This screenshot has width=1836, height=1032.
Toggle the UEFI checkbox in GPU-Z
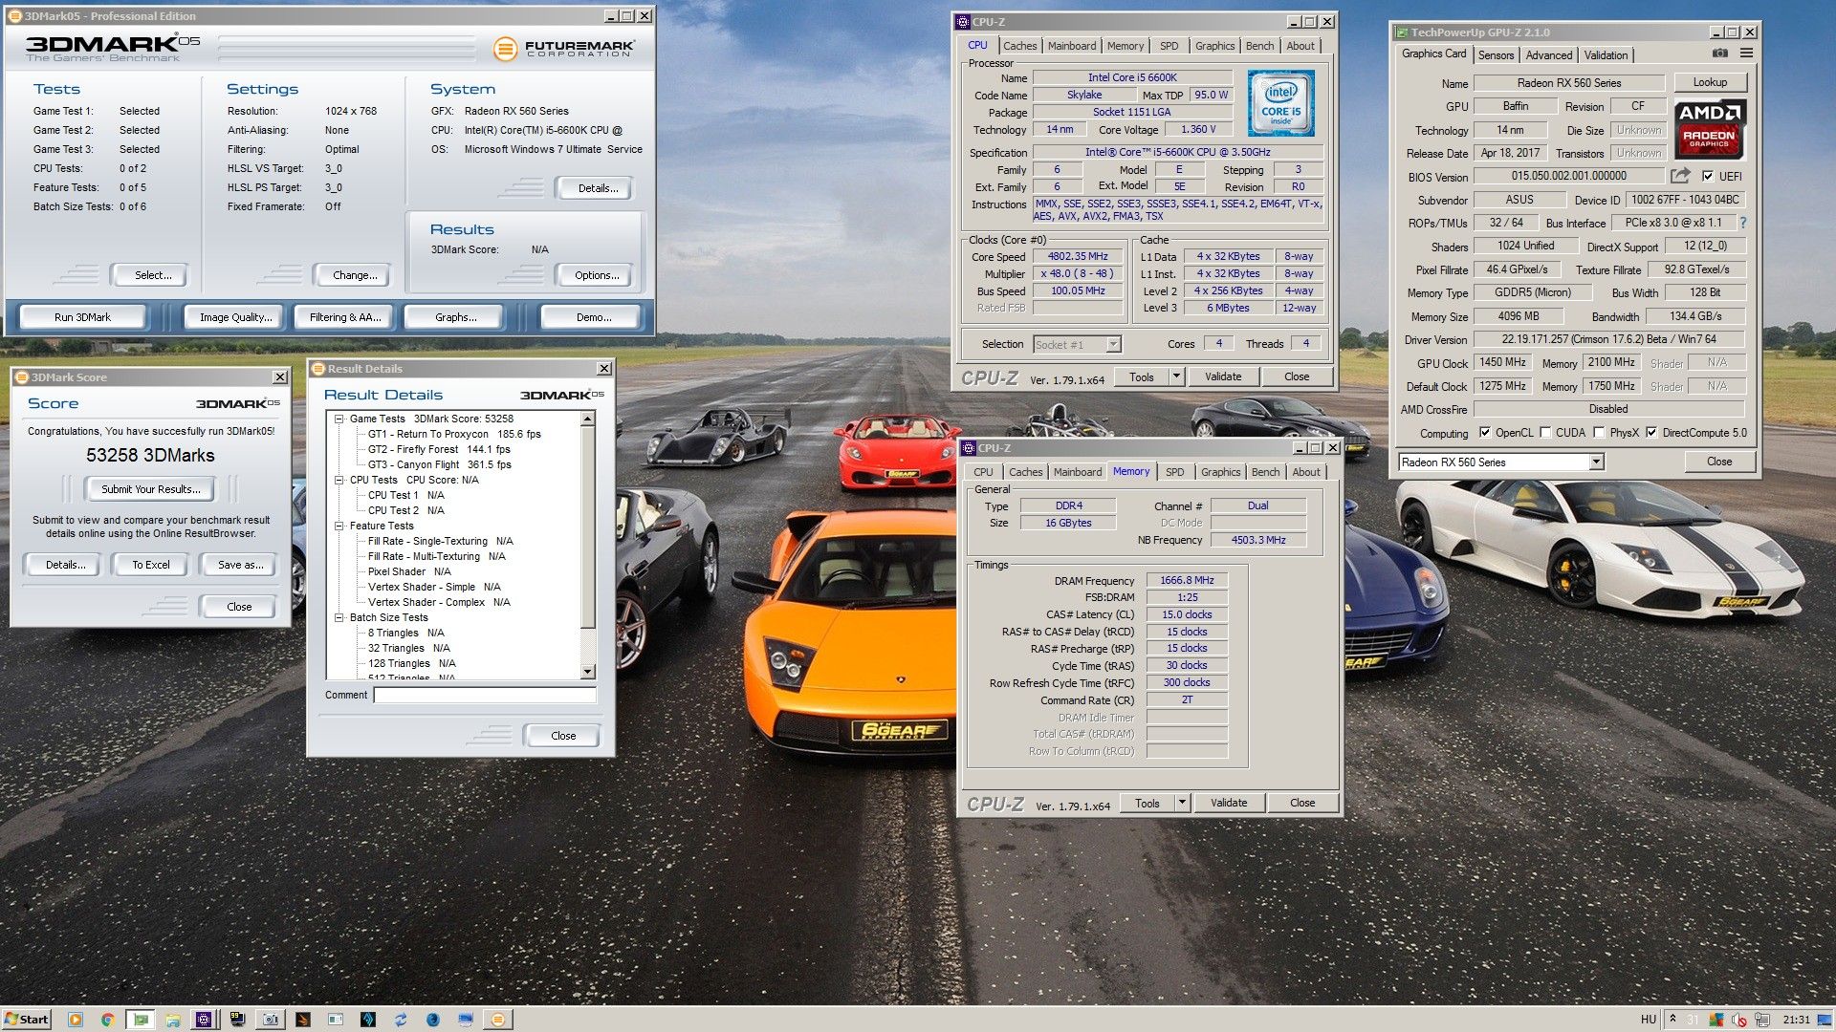coord(1708,177)
